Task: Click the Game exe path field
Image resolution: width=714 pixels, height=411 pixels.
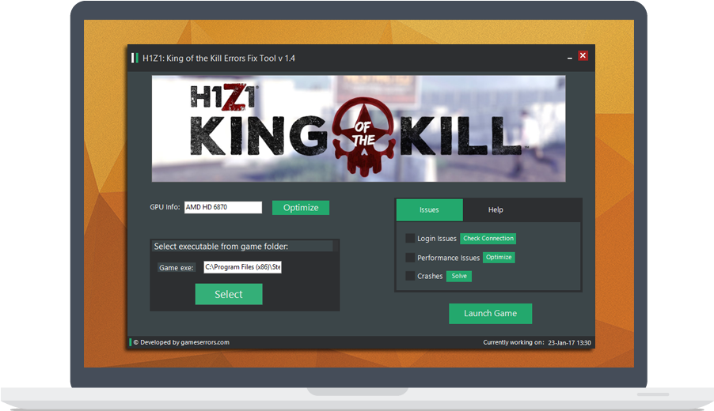Action: coord(242,267)
